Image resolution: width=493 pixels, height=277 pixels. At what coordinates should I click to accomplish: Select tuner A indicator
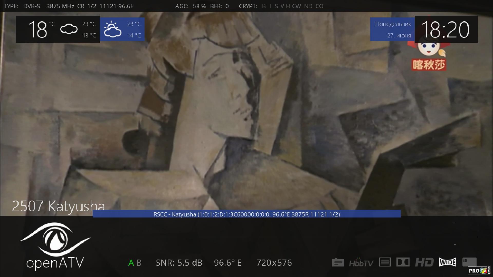pos(131,263)
